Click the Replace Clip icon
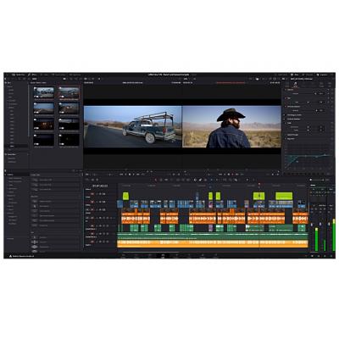Screen dimensions: 339x339 189,180
